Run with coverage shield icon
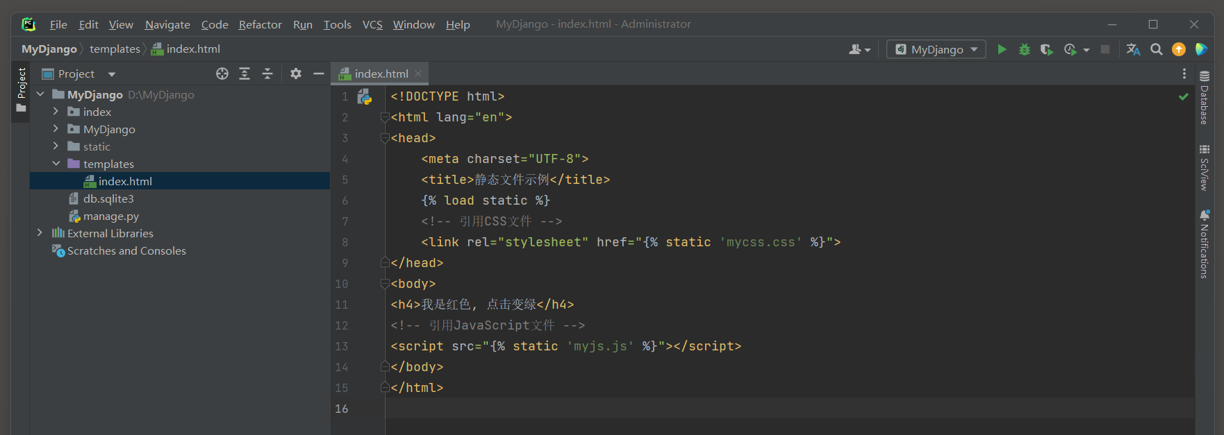Image resolution: width=1224 pixels, height=435 pixels. (1046, 49)
